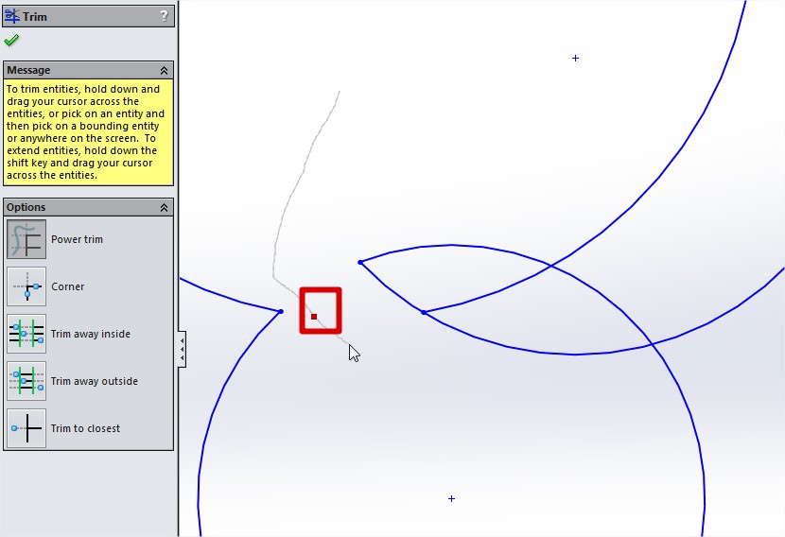Click the Message section header title
The height and width of the screenshot is (537, 785).
click(x=28, y=70)
